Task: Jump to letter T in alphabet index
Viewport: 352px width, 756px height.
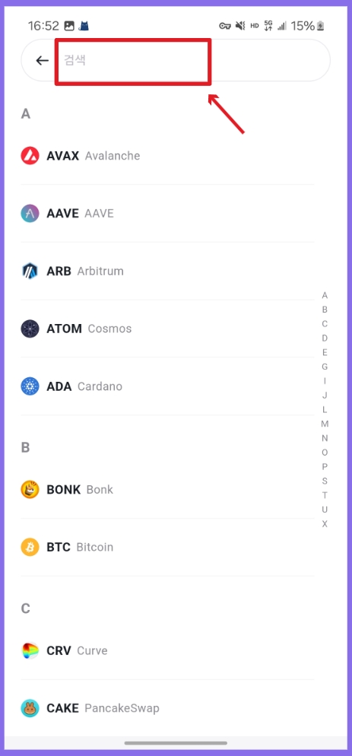Action: coord(325,495)
